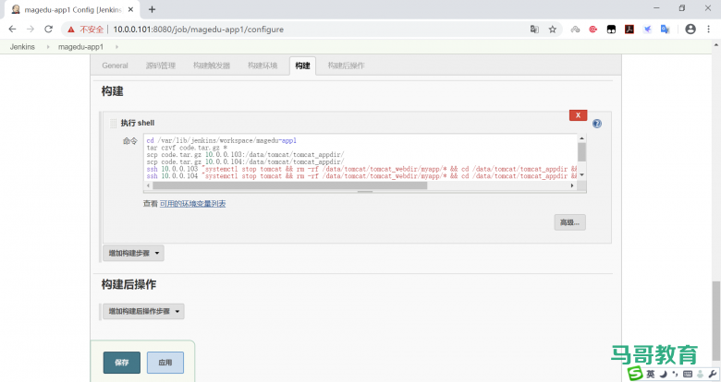Reload the Jenkins configure page

[48, 29]
